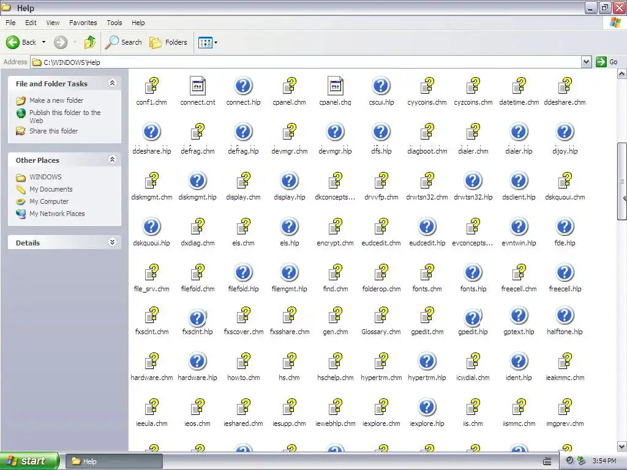This screenshot has height=470, width=627.
Task: Select the fde.hlp file icon
Action: pyautogui.click(x=565, y=226)
